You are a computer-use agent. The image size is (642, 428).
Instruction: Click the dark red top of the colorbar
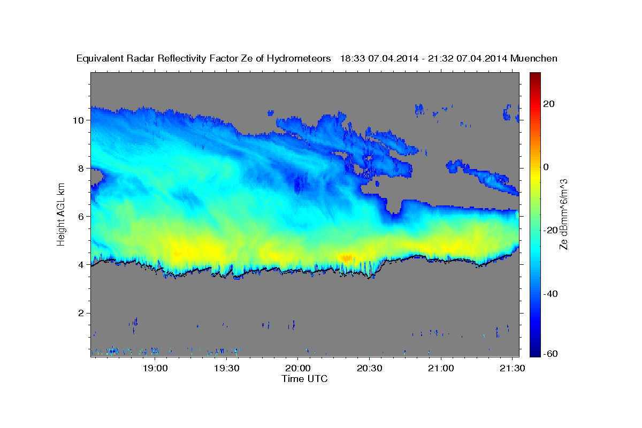click(534, 77)
